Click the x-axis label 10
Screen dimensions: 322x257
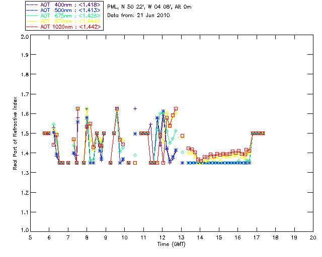pos(124,237)
